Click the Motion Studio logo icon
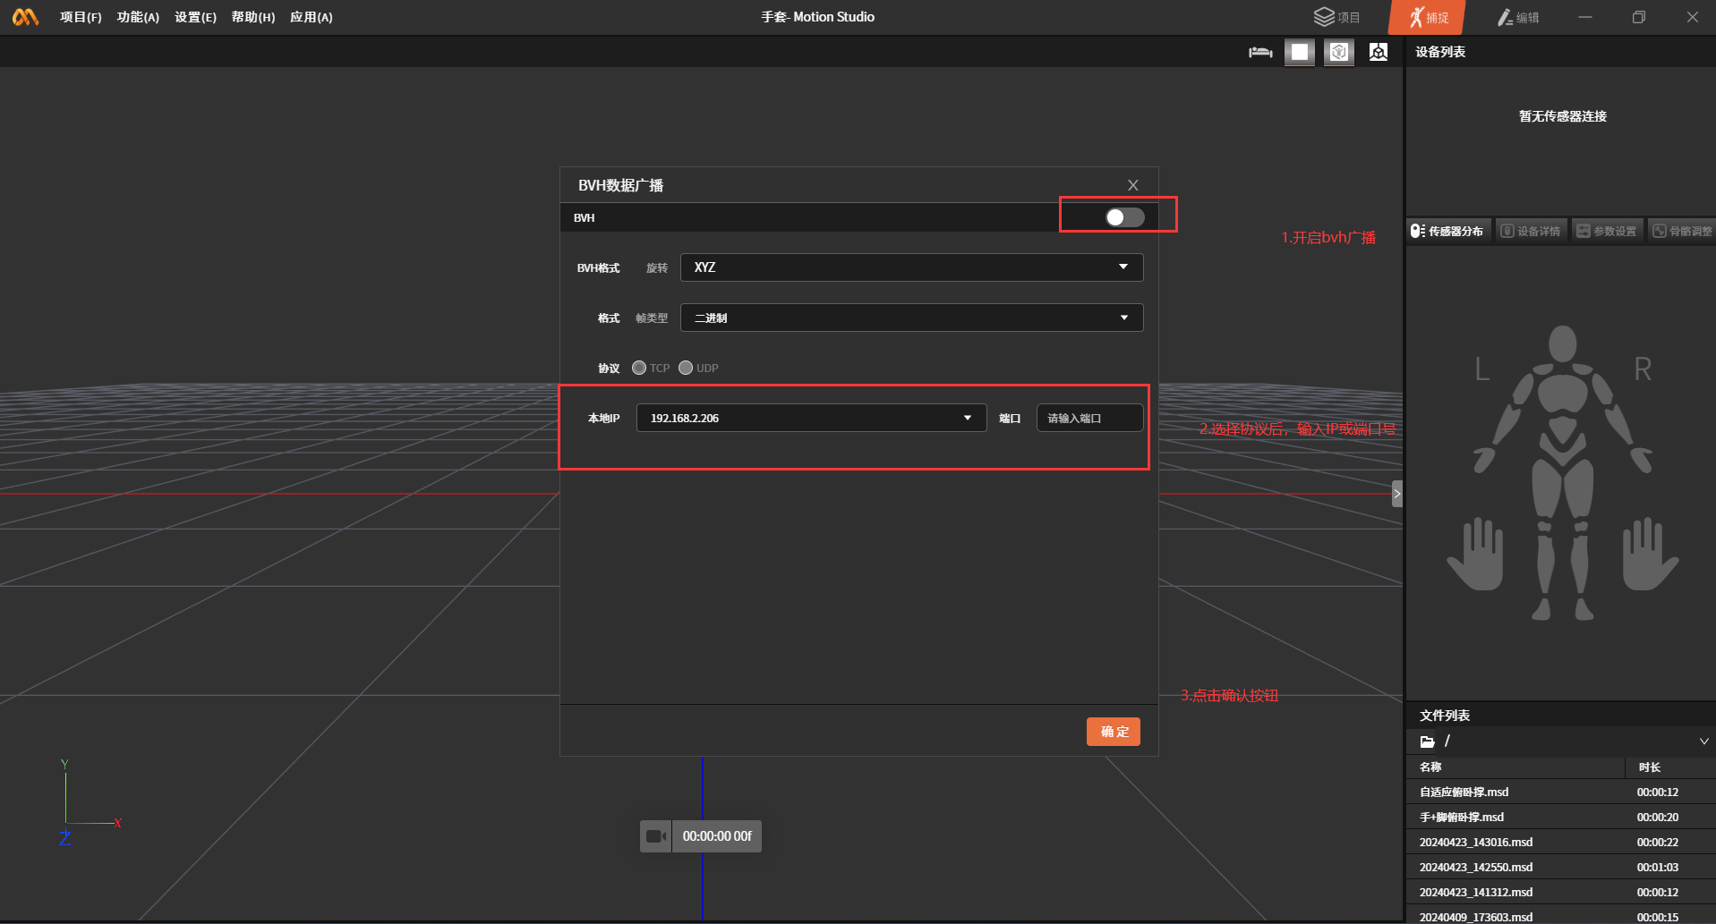1716x924 pixels. point(25,17)
